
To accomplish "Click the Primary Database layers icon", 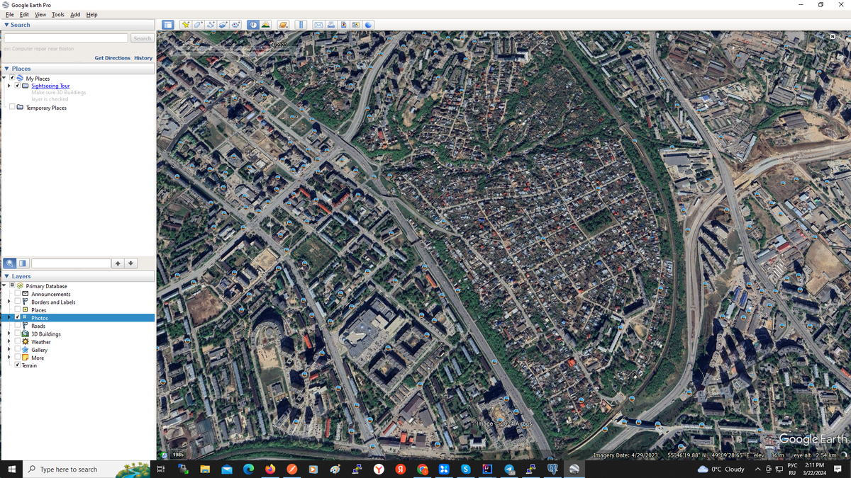I will click(x=20, y=286).
